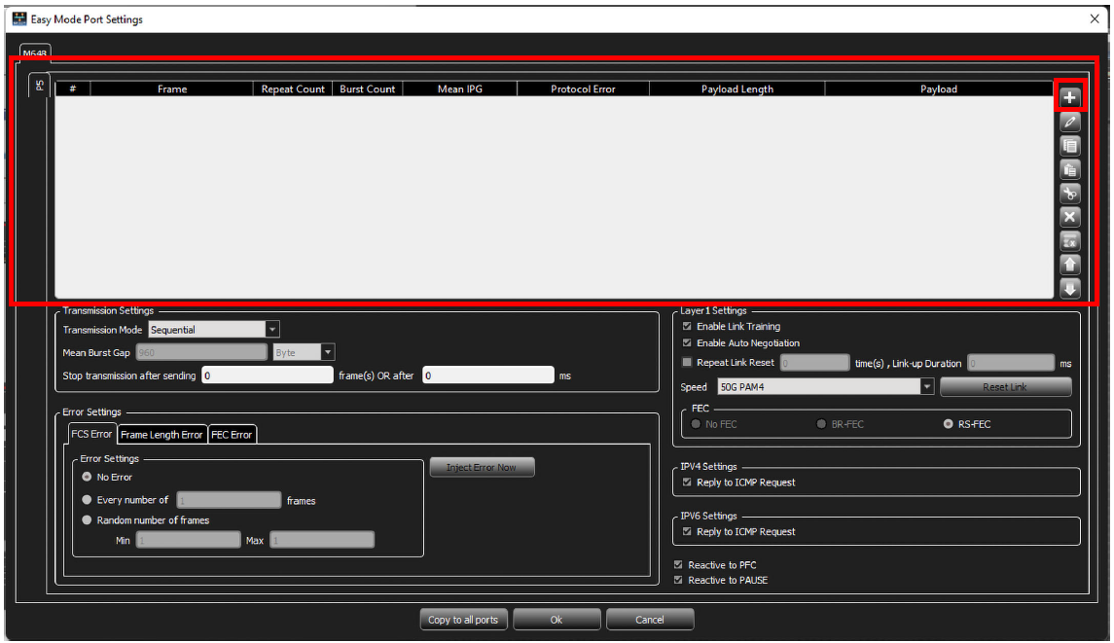Viewport: 1114px width, 643px height.
Task: Add a new frame with the plus icon
Action: [1070, 97]
